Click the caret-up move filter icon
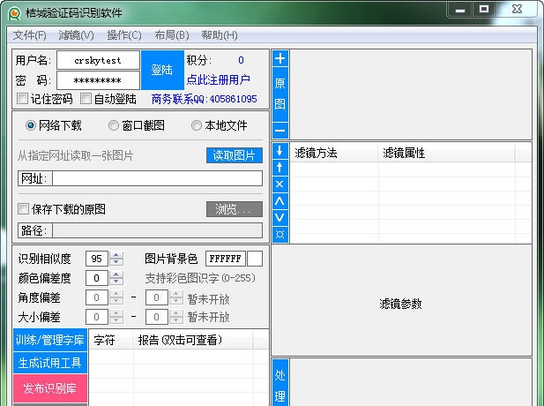 279,200
